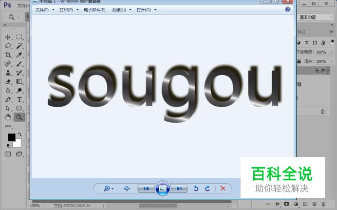Change the Photoshop screen mode
The height and width of the screenshot is (210, 337).
pos(19,154)
